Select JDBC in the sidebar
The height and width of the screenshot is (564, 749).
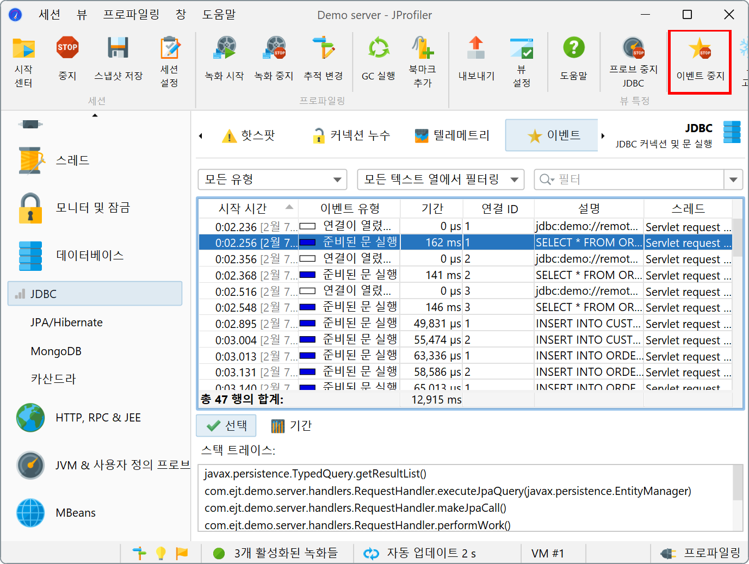click(x=95, y=294)
